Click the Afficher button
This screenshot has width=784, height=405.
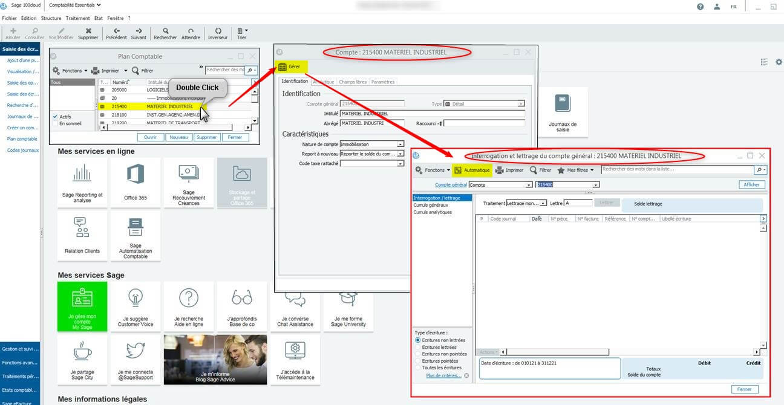pyautogui.click(x=751, y=185)
